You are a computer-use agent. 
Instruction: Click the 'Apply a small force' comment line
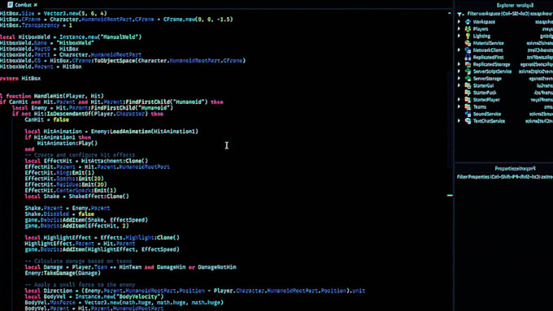tap(80, 284)
